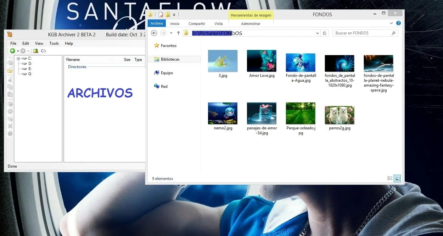This screenshot has height=236, width=443.
Task: Click the Directories group label in KGB Archiver
Action: [x=77, y=67]
